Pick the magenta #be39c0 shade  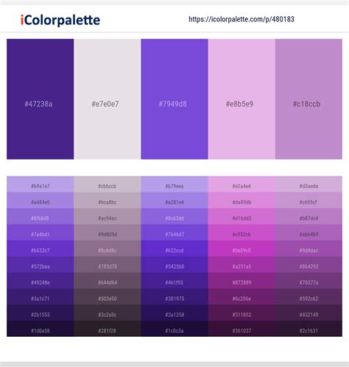pyautogui.click(x=242, y=249)
